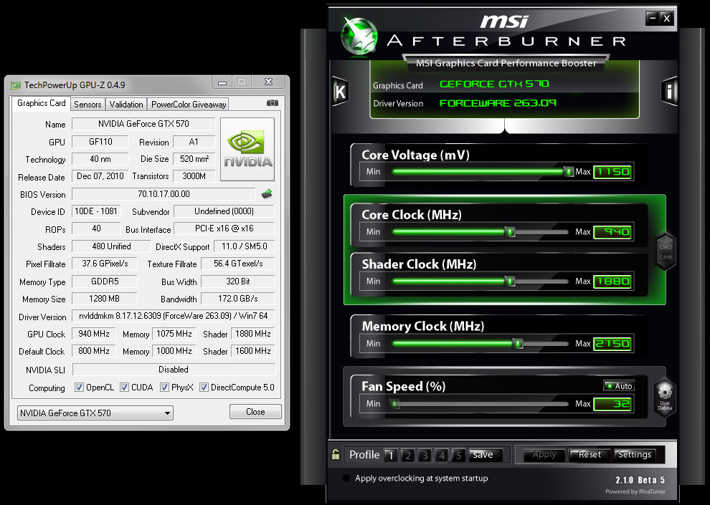The width and height of the screenshot is (710, 505).
Task: Minimize the GPU-Z window
Action: tap(222, 82)
